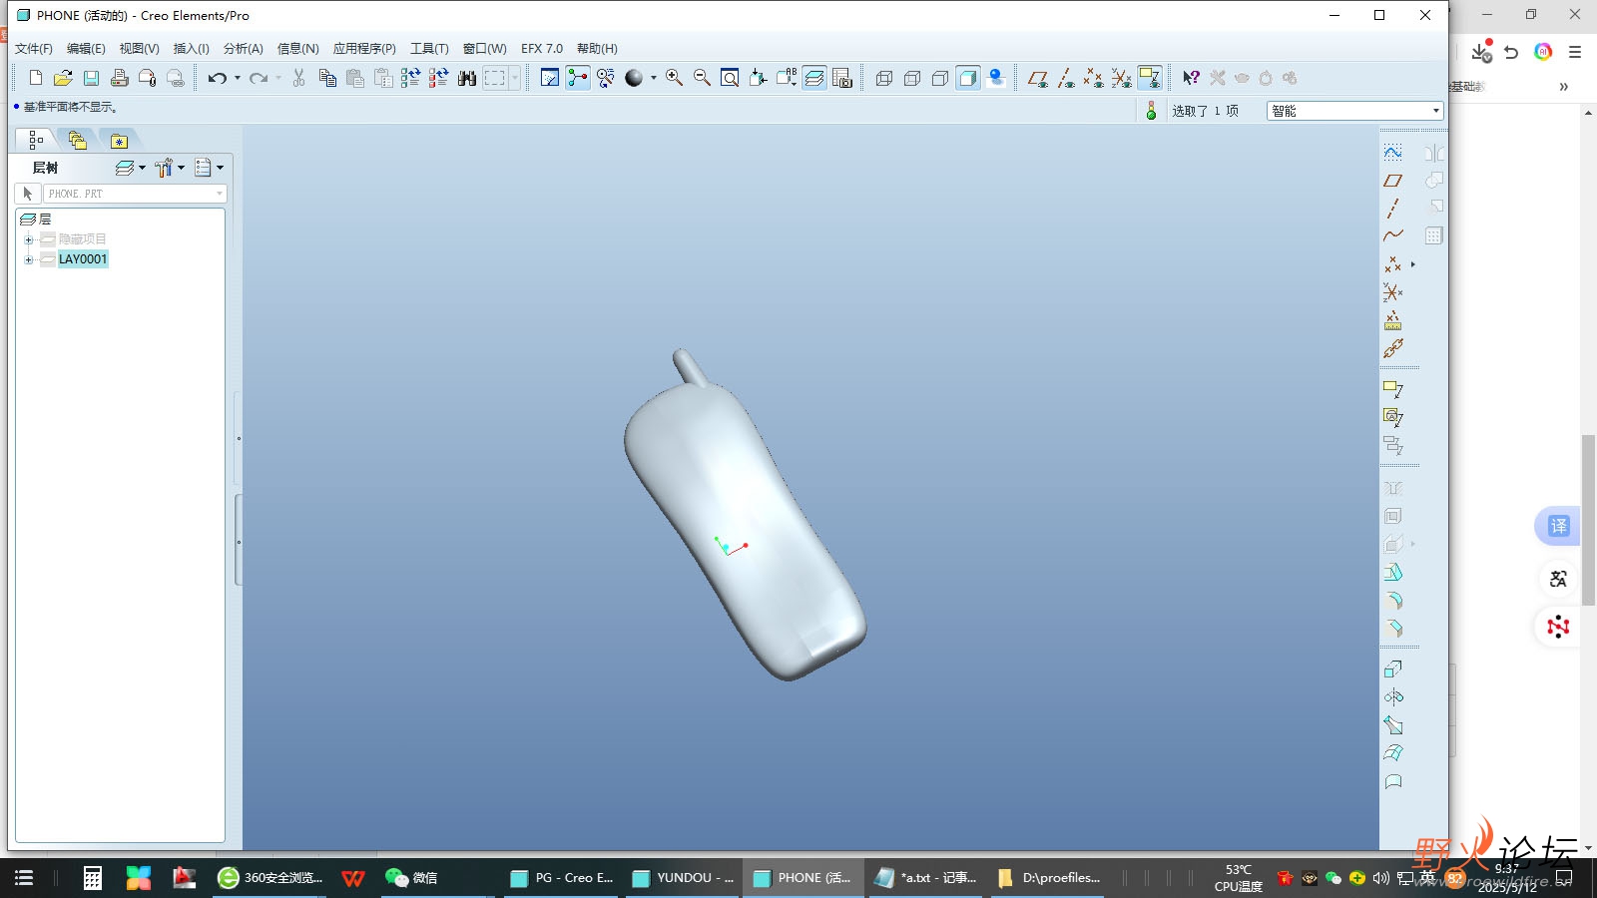
Task: Select the Revolve tool in right toolbar
Action: point(1393,697)
